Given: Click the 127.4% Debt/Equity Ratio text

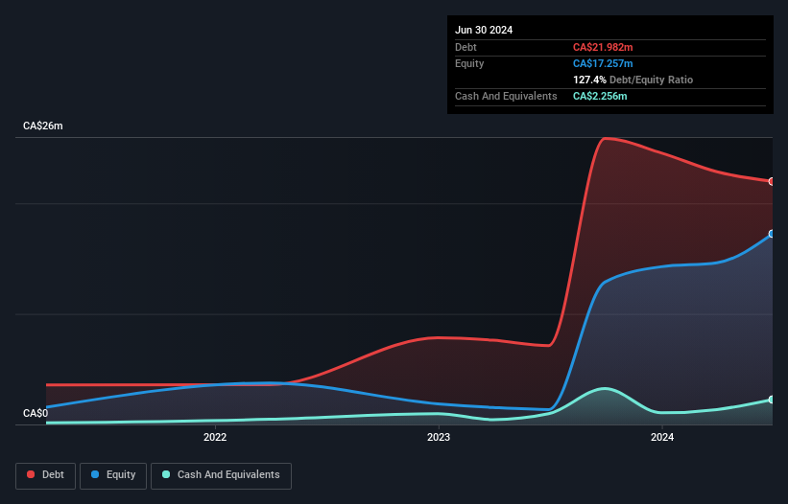Looking at the screenshot, I should pyautogui.click(x=633, y=80).
